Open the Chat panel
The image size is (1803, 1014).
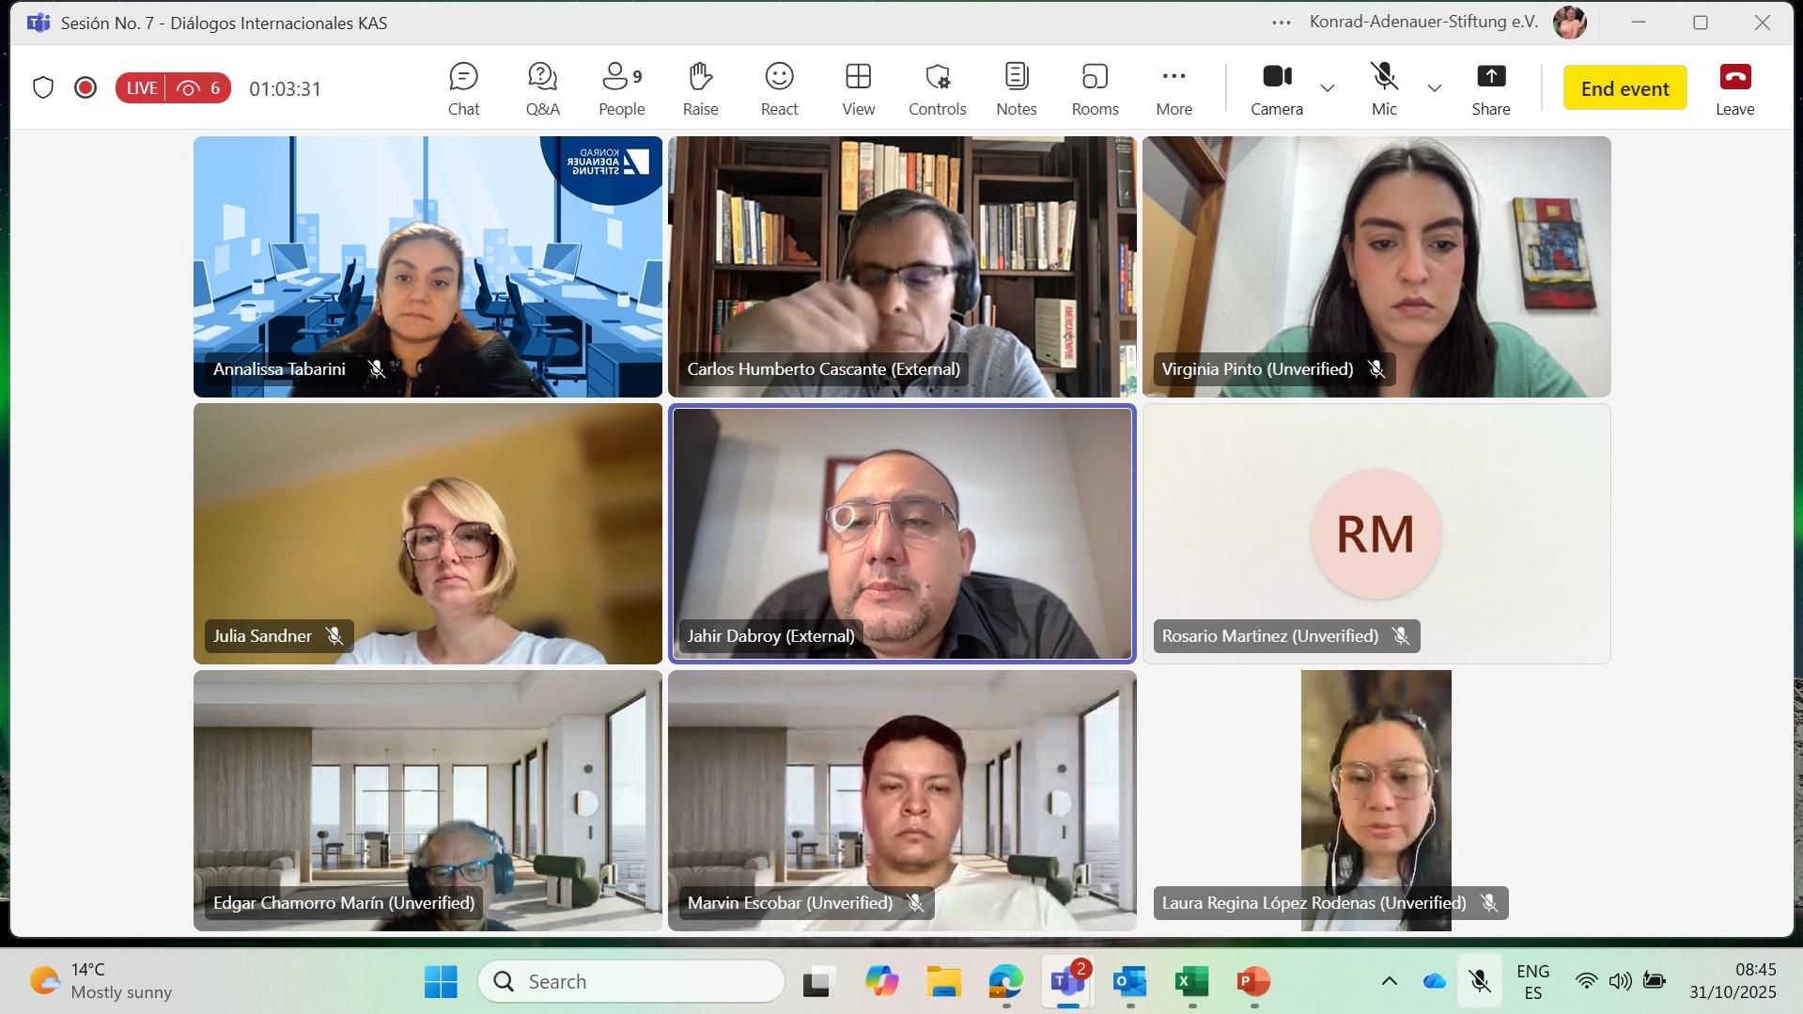(x=463, y=88)
